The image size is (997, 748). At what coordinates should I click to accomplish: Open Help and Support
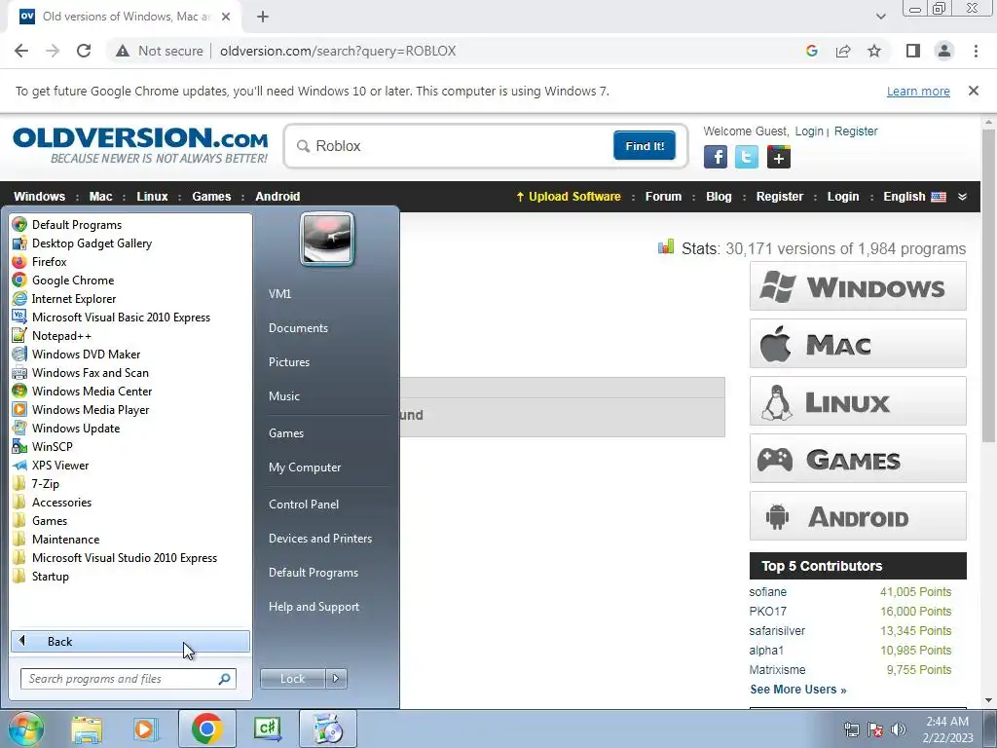coord(314,607)
